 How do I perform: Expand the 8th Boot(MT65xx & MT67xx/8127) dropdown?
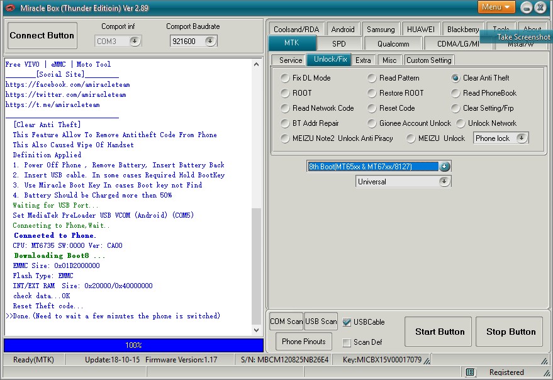click(x=444, y=167)
